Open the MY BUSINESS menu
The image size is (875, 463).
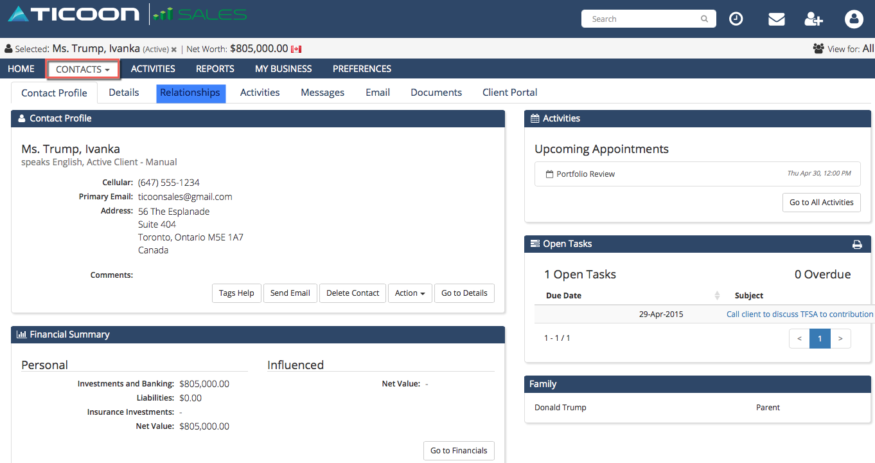283,69
